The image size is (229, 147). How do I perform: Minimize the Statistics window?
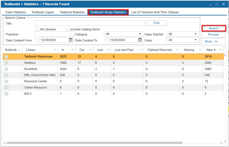coord(211,5)
